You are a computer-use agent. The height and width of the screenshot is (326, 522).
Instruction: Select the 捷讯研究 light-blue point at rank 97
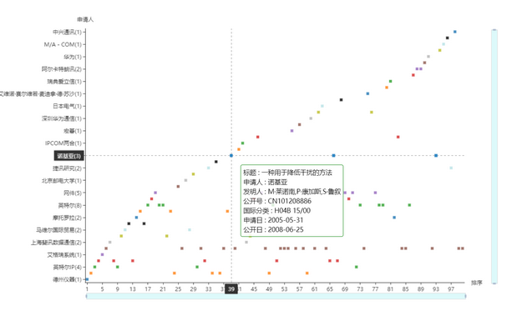(451, 168)
